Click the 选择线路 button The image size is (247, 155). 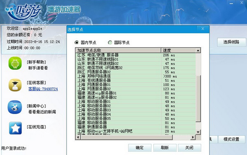[x=231, y=42]
